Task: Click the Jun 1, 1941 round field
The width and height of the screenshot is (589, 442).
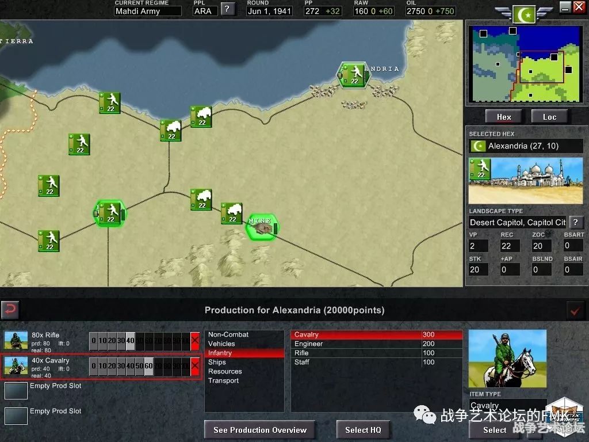Action: pyautogui.click(x=269, y=12)
